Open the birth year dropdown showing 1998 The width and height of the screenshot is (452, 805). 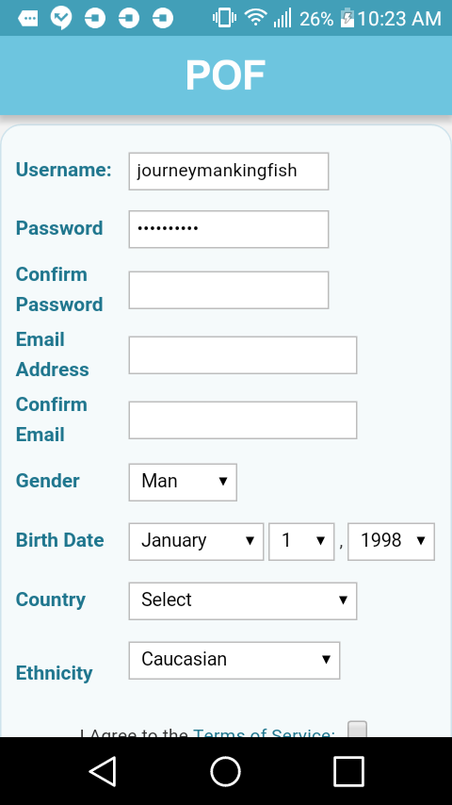[391, 541]
